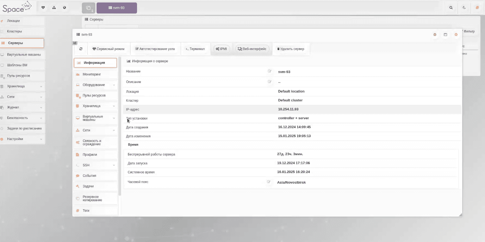485x242 pixels.
Task: Edit the description field pencil icon
Action: [x=269, y=82]
